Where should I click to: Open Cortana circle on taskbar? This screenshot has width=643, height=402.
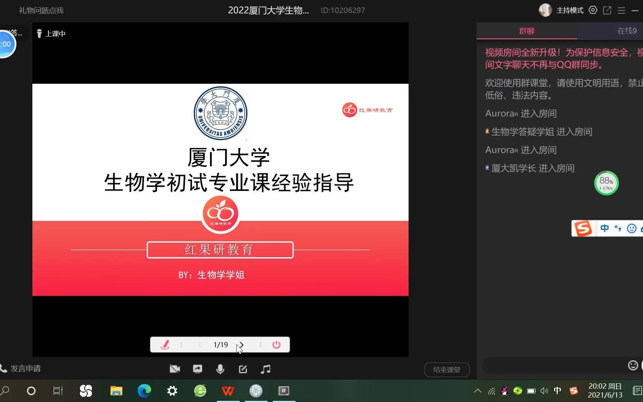point(31,391)
